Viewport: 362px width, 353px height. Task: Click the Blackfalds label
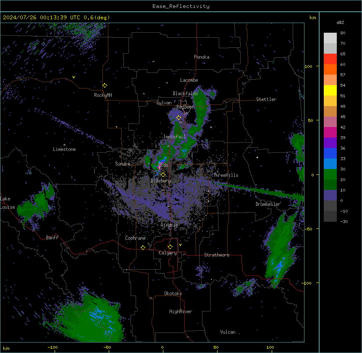185,93
